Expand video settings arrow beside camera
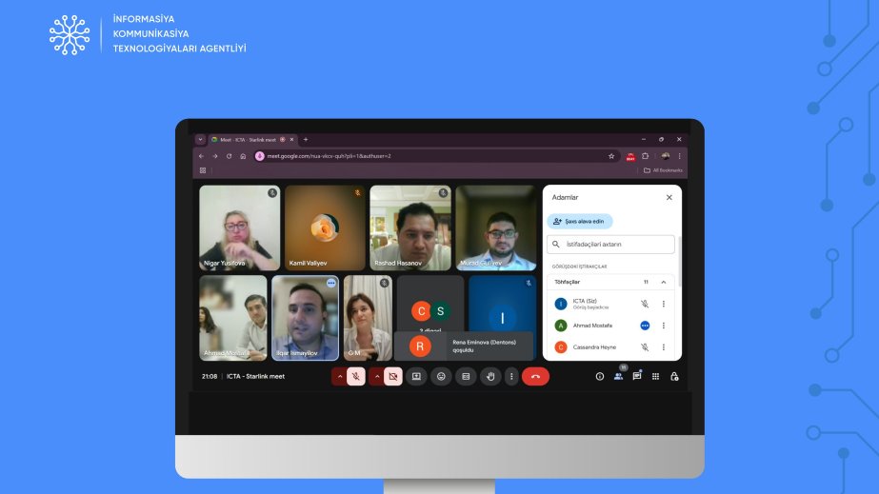Image resolution: width=879 pixels, height=494 pixels. pyautogui.click(x=375, y=376)
